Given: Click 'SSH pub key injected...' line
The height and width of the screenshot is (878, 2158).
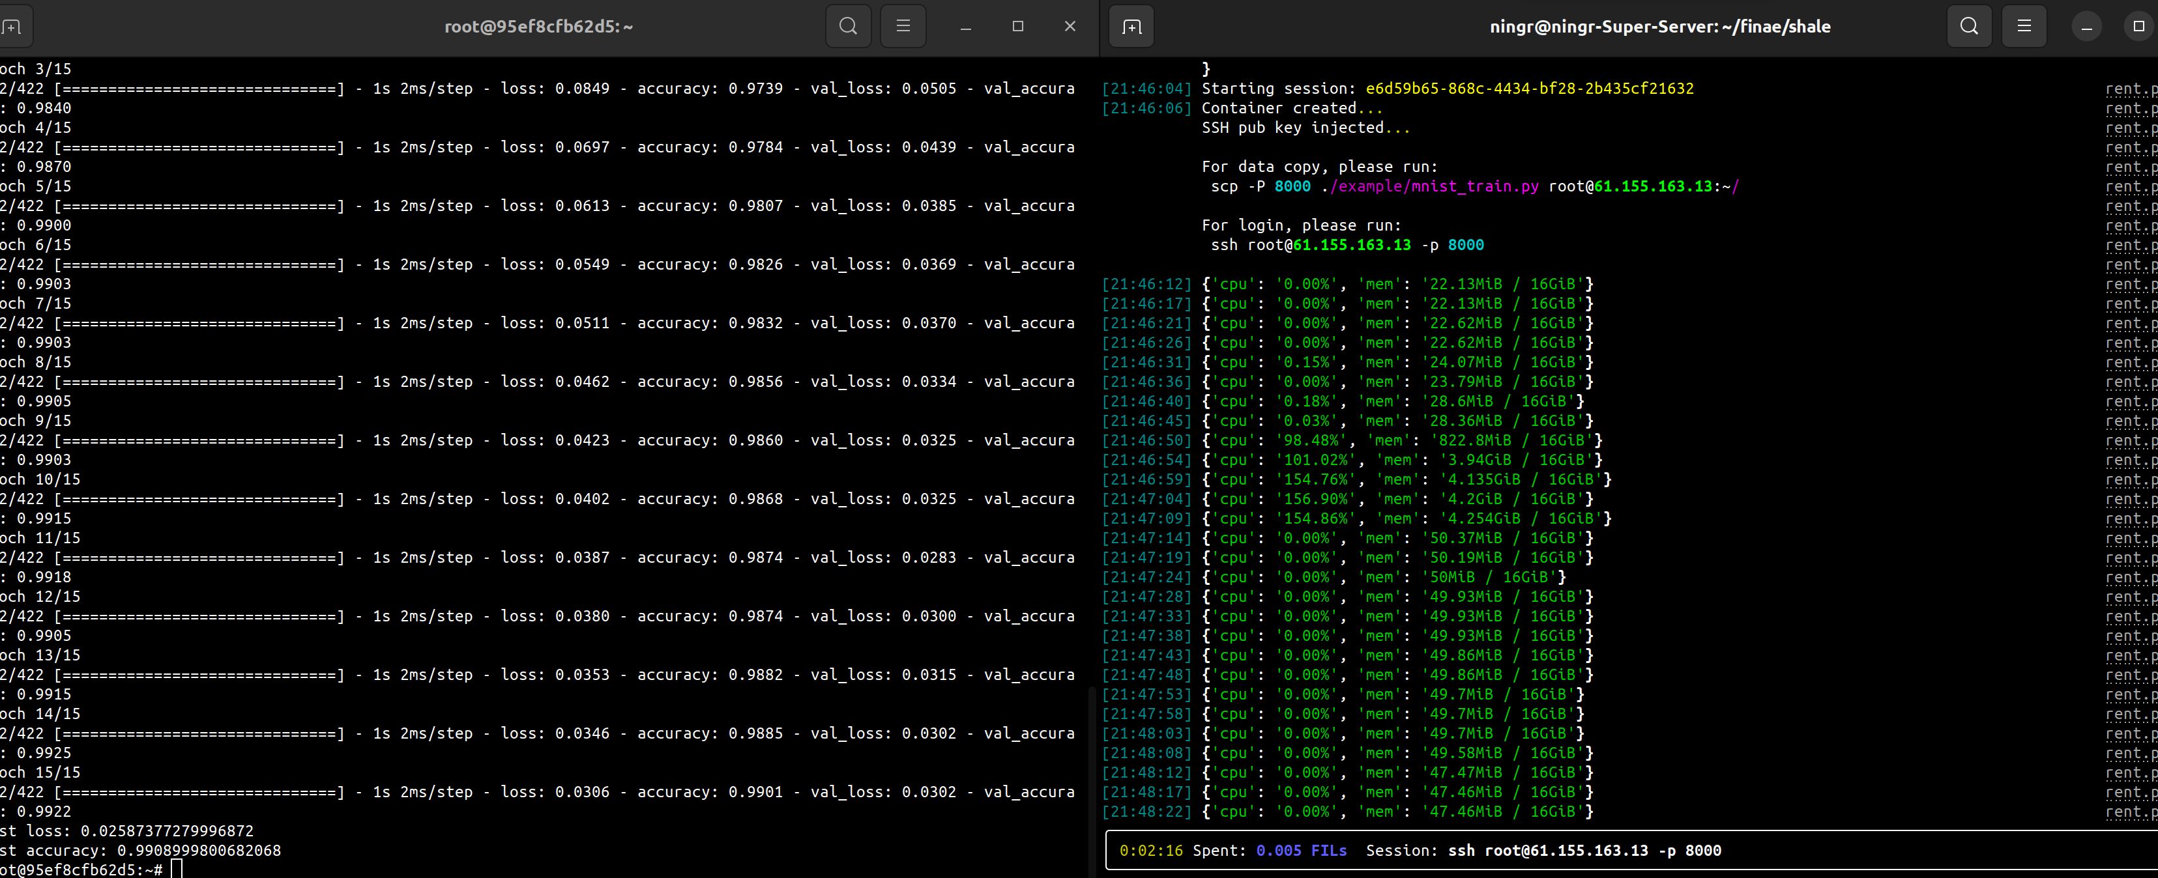Looking at the screenshot, I should tap(1306, 128).
